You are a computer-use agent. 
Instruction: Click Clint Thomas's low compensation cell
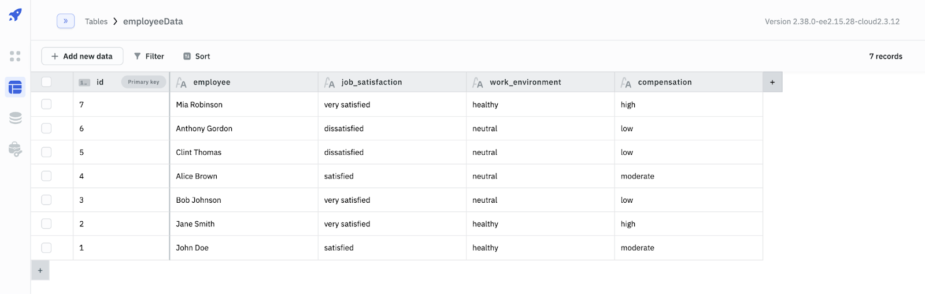(x=689, y=152)
